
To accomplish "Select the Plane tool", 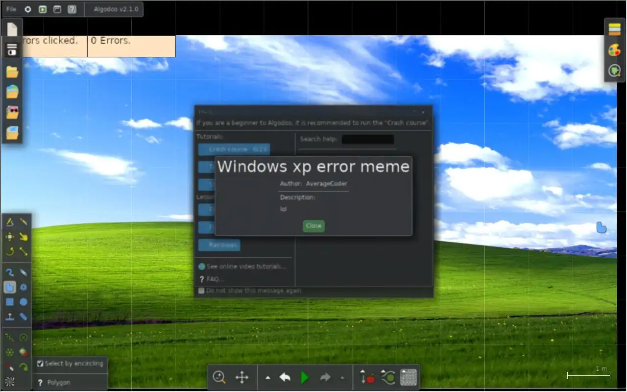I will pos(9,317).
